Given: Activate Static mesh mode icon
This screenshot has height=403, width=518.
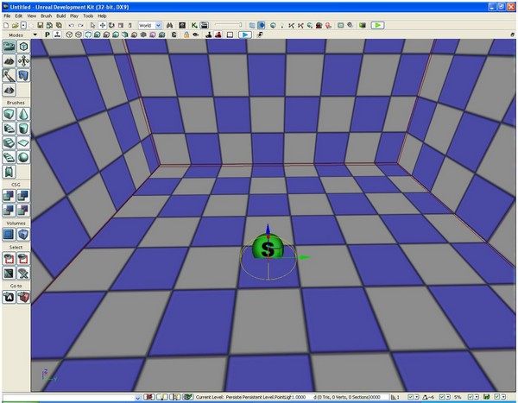Looking at the screenshot, I should coord(23,76).
